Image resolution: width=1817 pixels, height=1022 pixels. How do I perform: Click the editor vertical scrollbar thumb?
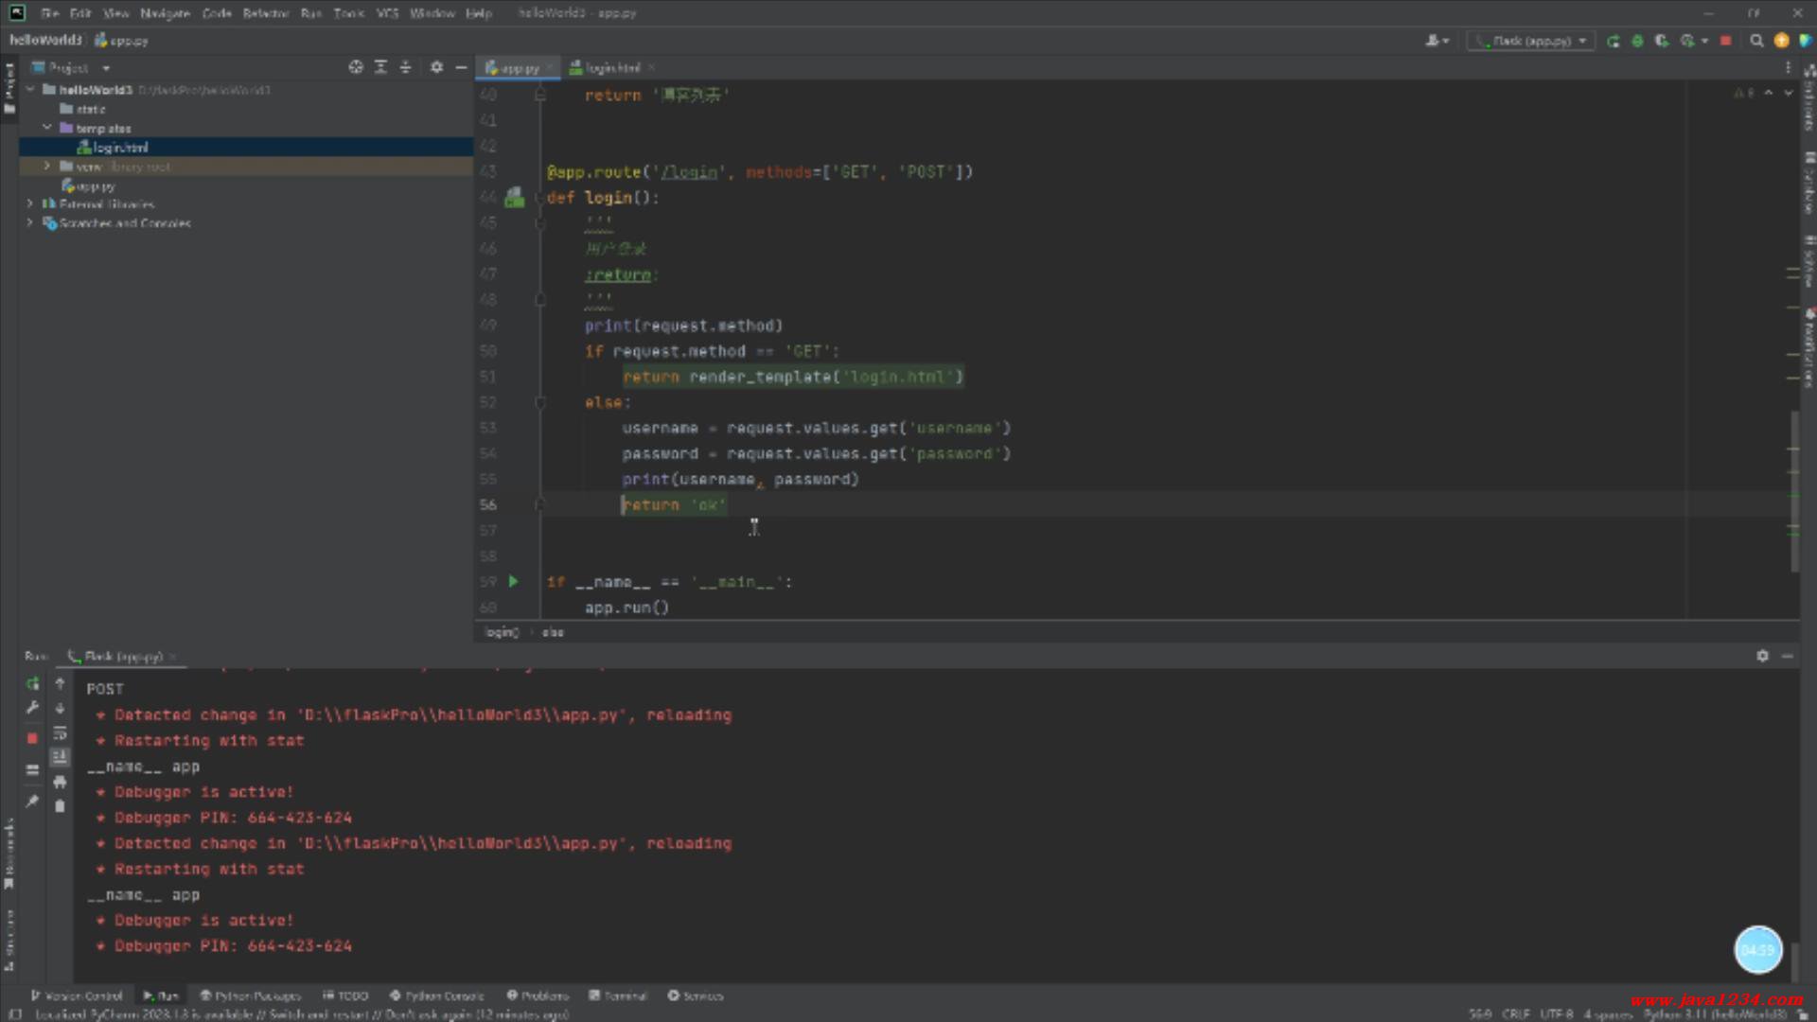[x=1794, y=492]
